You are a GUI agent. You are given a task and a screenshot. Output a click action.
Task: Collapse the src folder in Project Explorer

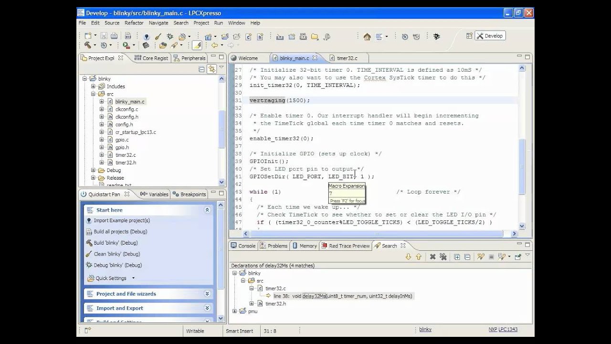(94, 94)
